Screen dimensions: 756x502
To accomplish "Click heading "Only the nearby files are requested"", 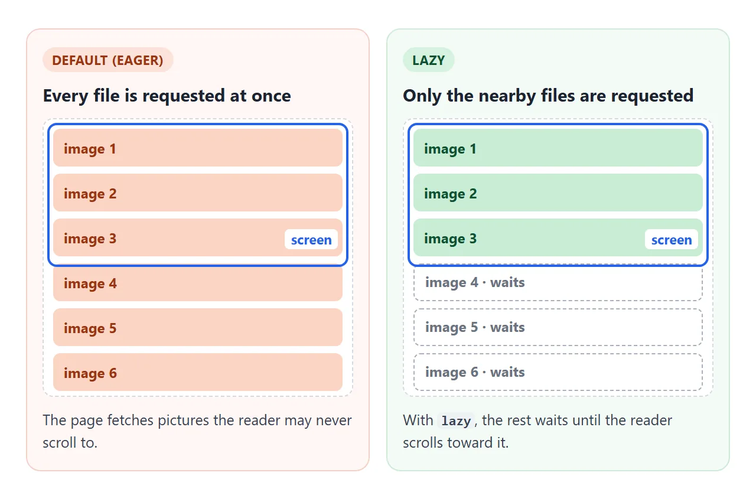I will coord(548,96).
